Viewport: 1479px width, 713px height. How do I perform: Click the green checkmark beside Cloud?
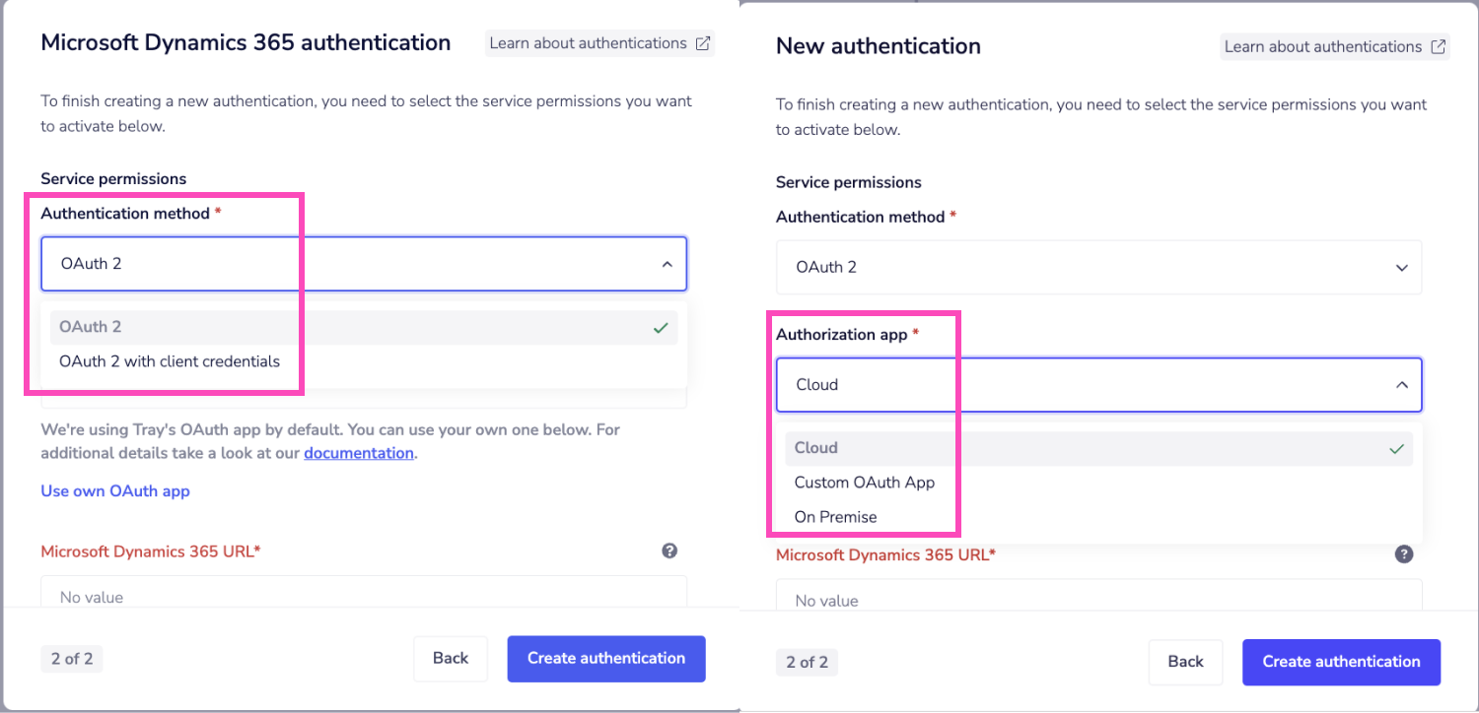click(x=1396, y=448)
